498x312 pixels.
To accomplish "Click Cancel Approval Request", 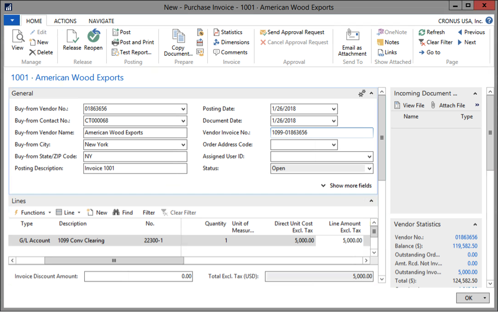I will pyautogui.click(x=294, y=42).
